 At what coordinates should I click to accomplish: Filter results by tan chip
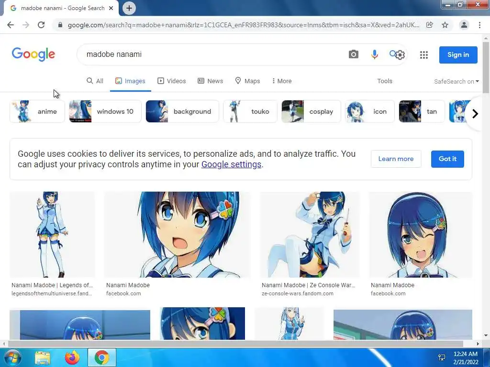click(422, 111)
